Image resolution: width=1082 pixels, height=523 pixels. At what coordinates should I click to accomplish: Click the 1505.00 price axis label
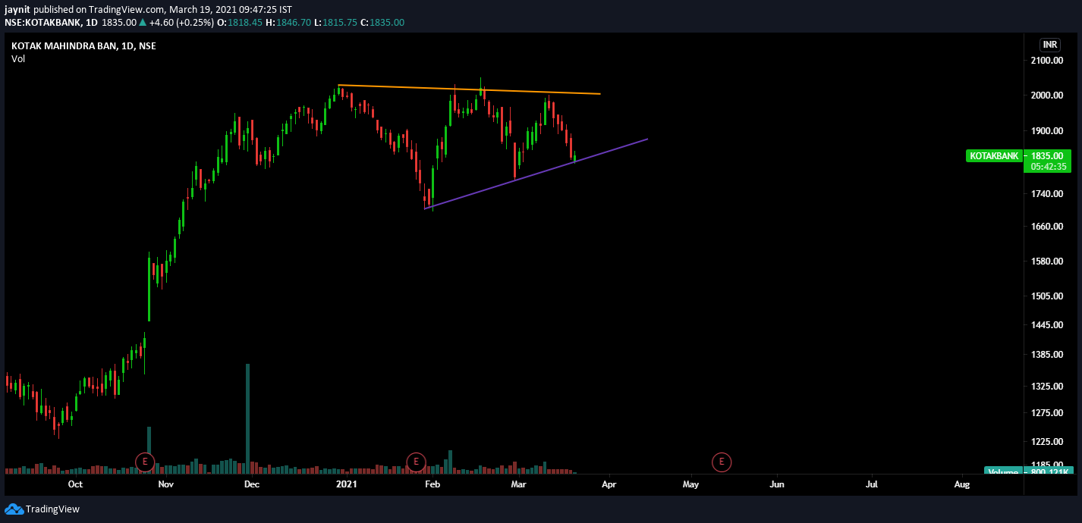tap(1046, 296)
